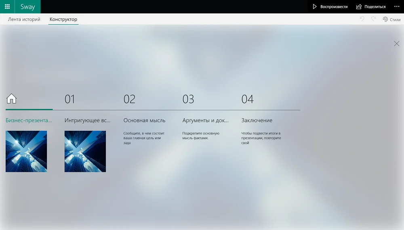Open the app launcher grid icon
Screen dimensions: 404x230
pyautogui.click(x=7, y=6)
